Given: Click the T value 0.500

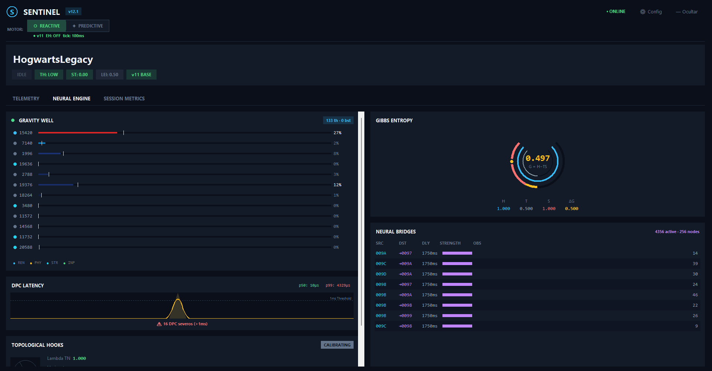Looking at the screenshot, I should (x=526, y=209).
